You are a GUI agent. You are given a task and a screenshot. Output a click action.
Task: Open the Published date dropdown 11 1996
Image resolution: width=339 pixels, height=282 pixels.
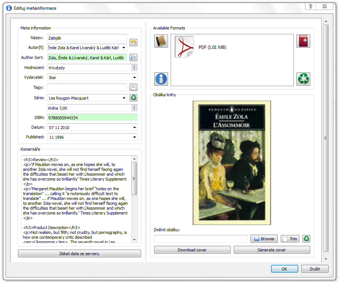tap(134, 137)
